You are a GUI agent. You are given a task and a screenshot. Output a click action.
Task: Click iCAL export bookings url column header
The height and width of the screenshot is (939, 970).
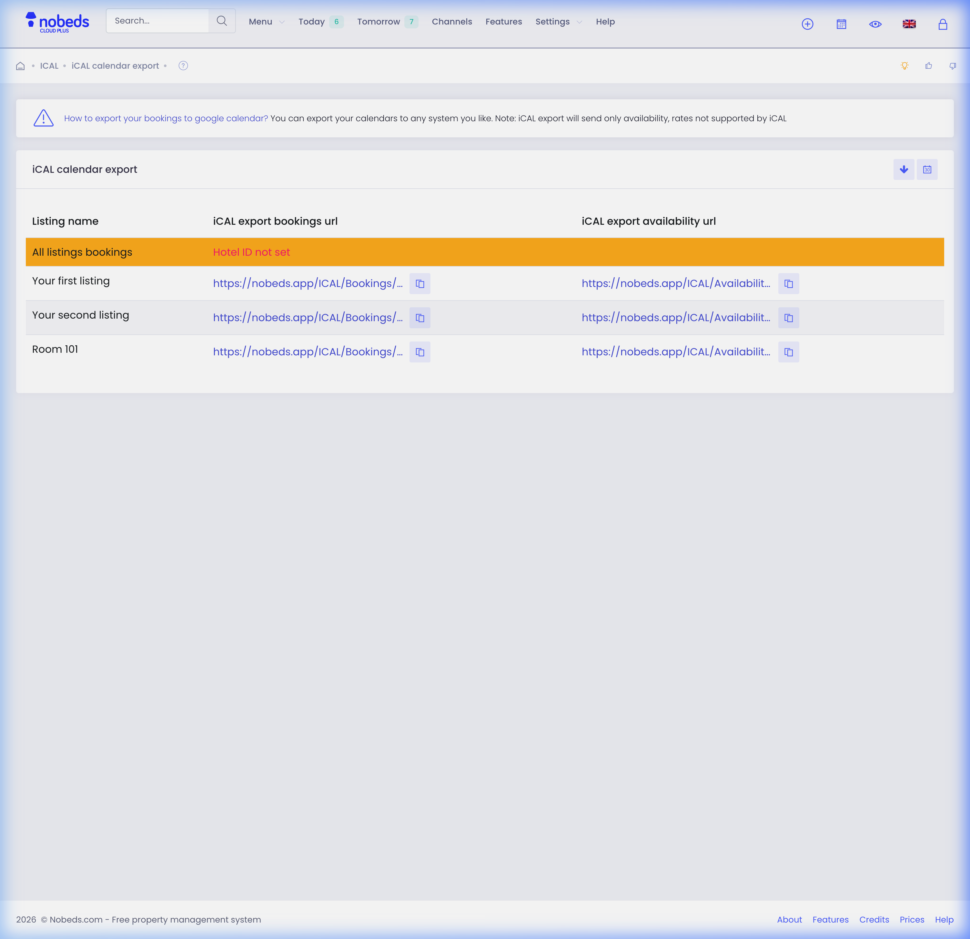tap(275, 221)
